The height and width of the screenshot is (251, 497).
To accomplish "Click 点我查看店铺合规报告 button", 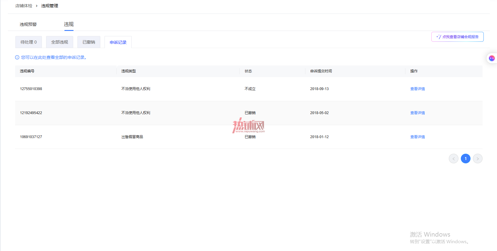I will (x=457, y=37).
